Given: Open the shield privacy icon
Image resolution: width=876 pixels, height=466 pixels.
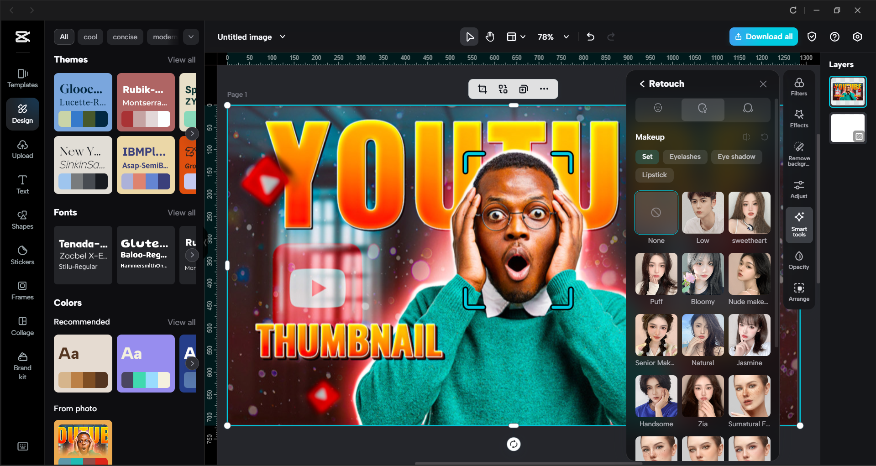Looking at the screenshot, I should (x=812, y=37).
